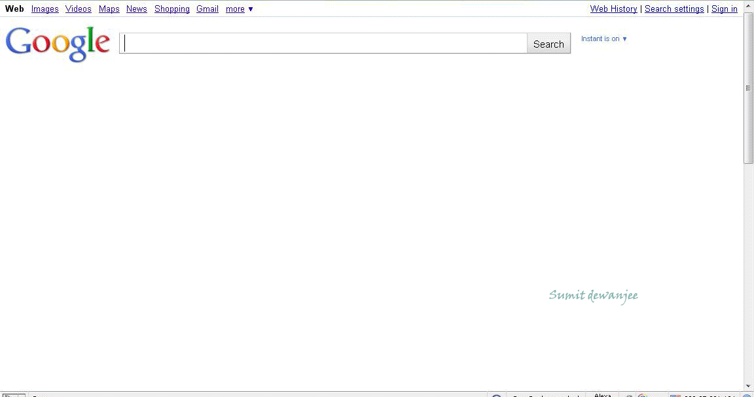
Task: Go to the Videos link
Action: click(78, 9)
